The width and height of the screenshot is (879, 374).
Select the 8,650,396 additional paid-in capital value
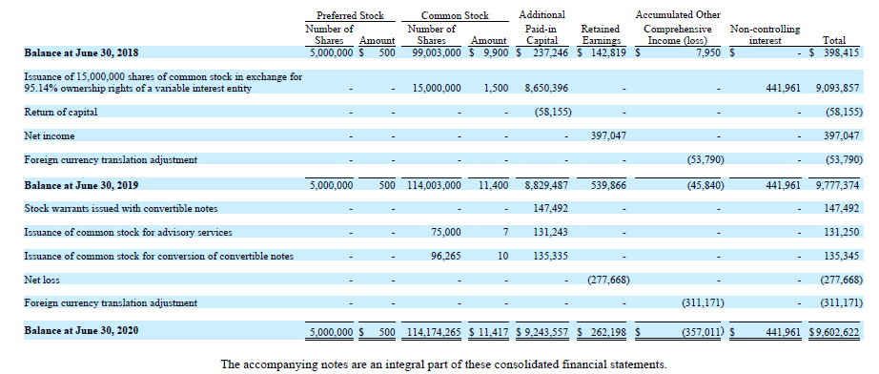coord(546,88)
